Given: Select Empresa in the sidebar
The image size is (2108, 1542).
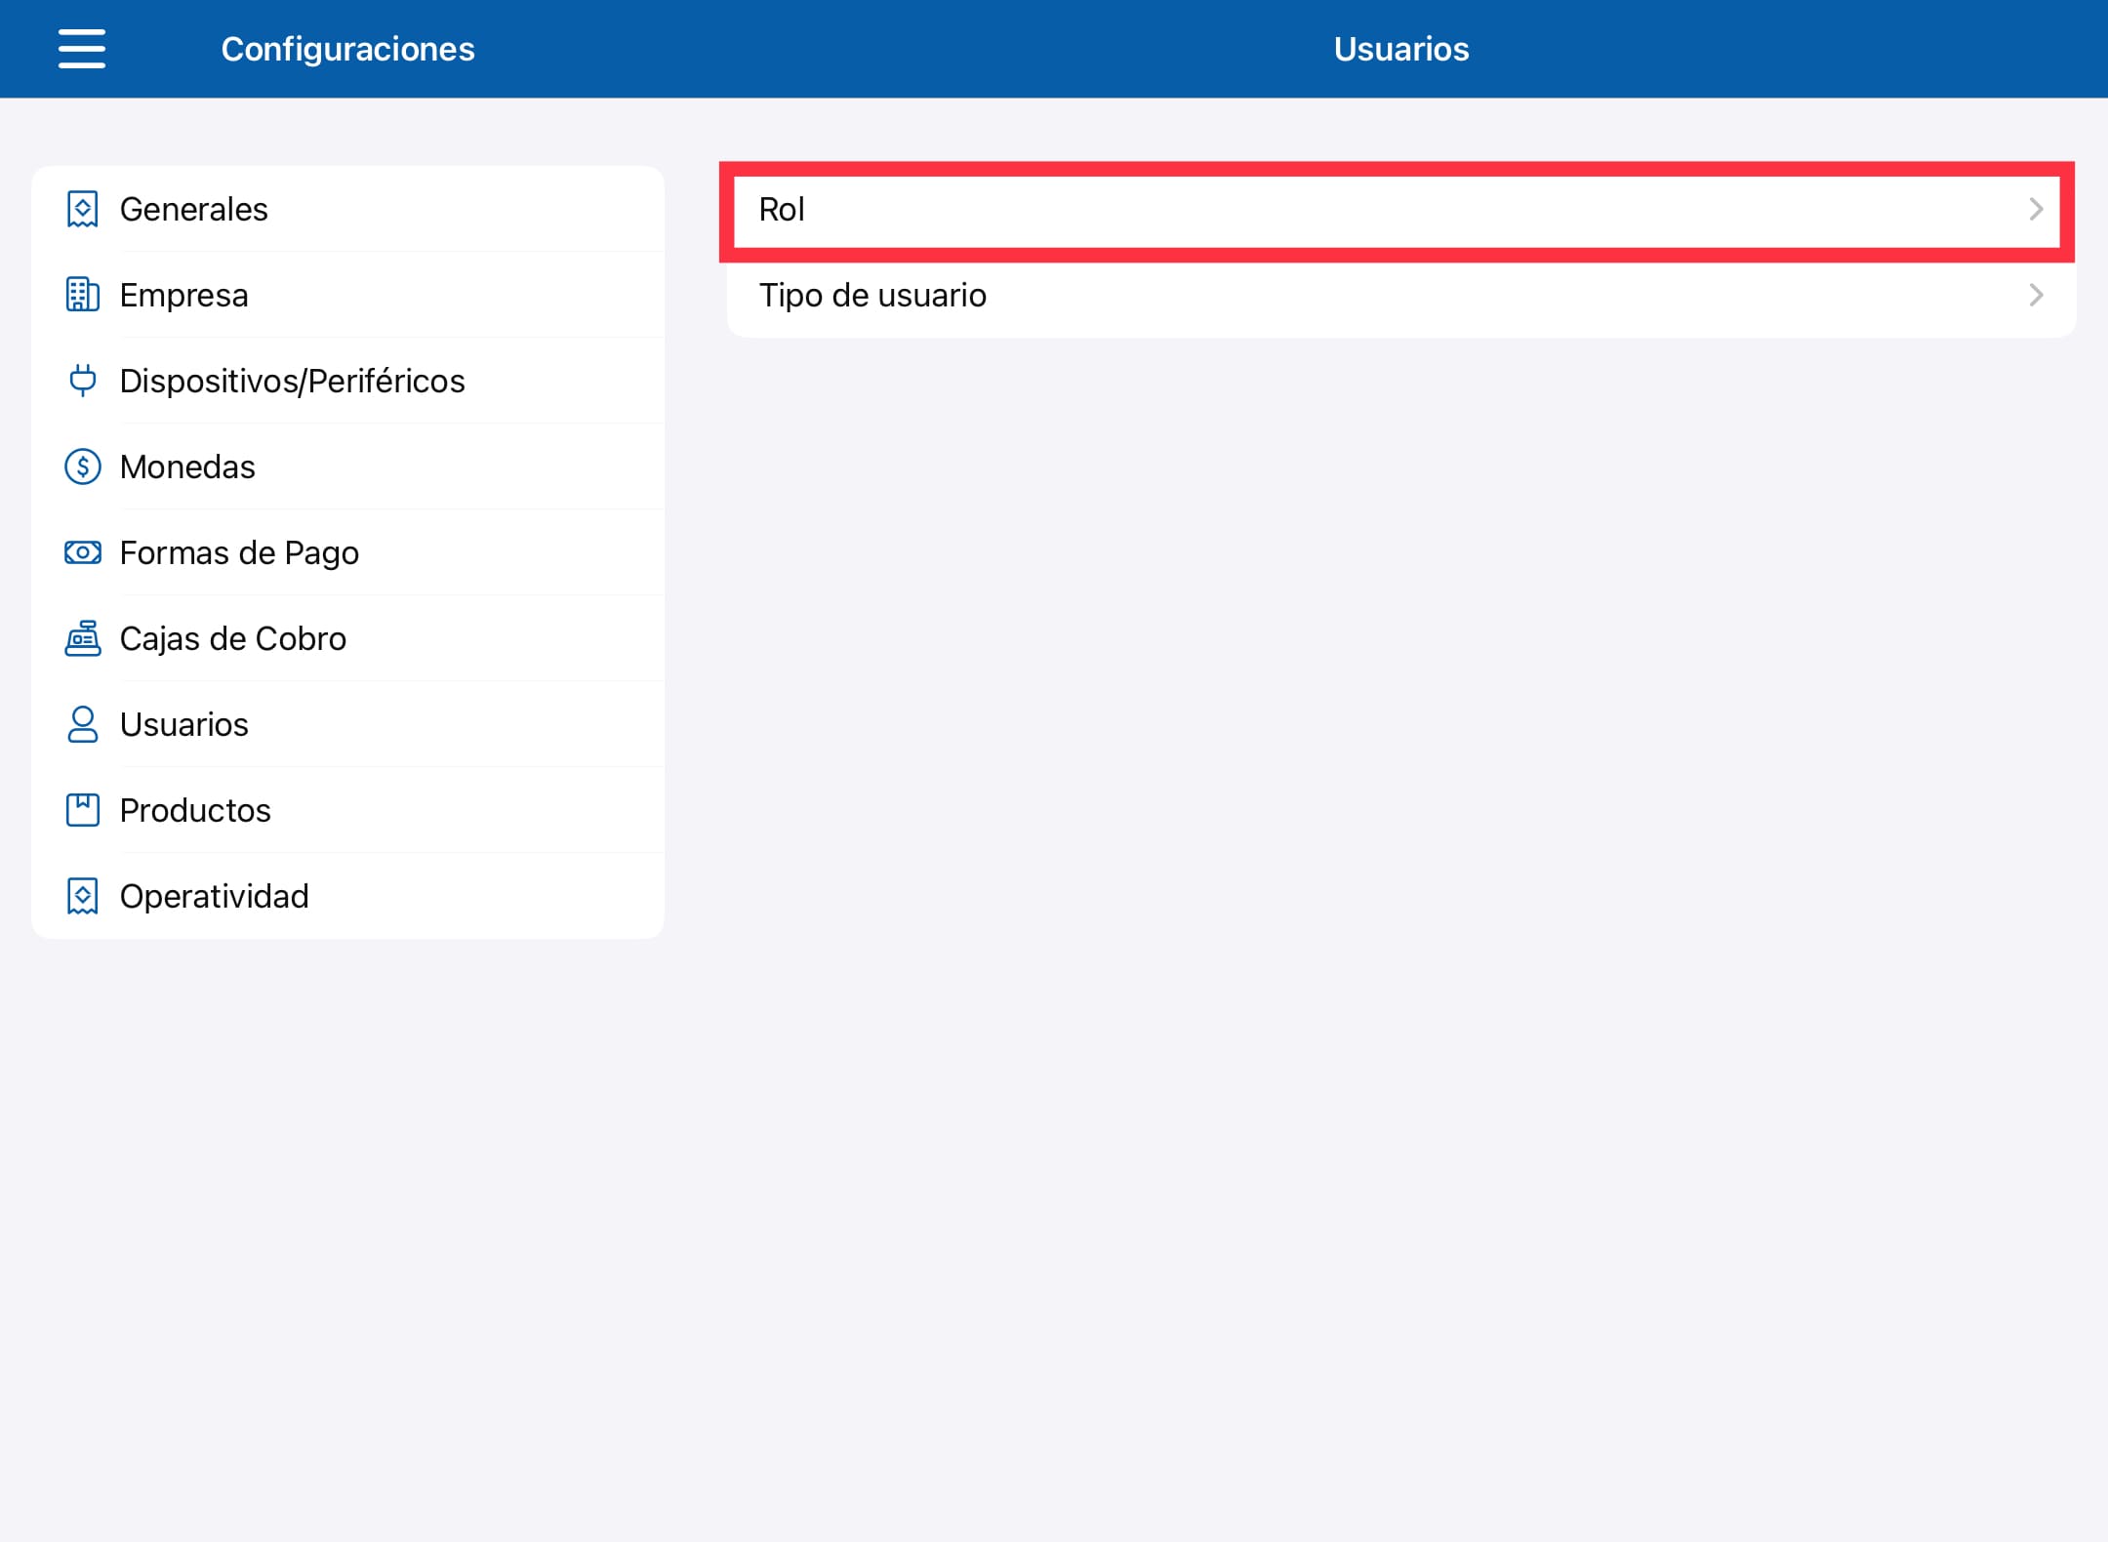Looking at the screenshot, I should (x=348, y=295).
